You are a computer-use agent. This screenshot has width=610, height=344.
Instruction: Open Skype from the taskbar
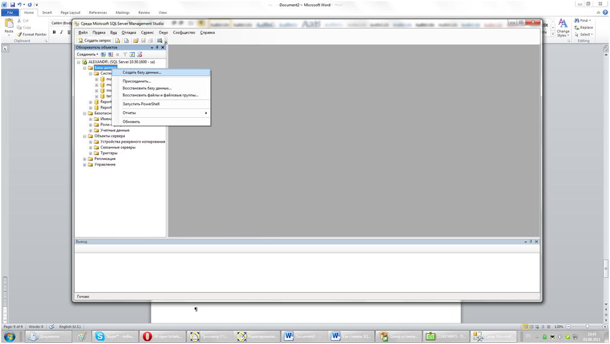pyautogui.click(x=115, y=336)
